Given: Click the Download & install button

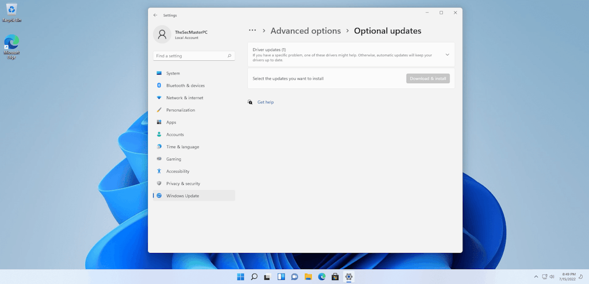Looking at the screenshot, I should click(x=428, y=79).
